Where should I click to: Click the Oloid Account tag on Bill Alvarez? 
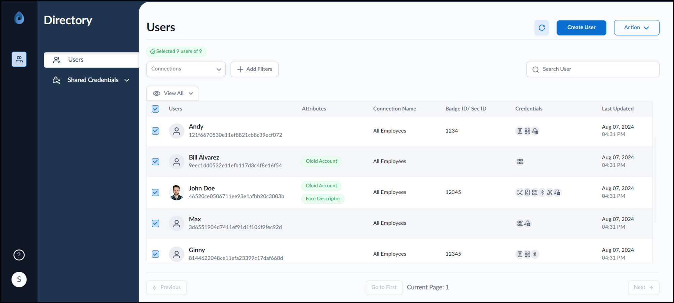(321, 161)
